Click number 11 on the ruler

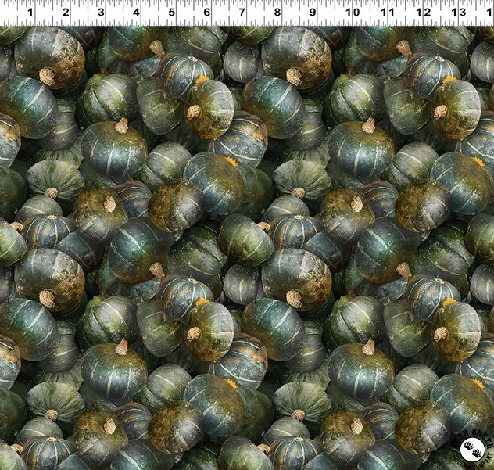pos(386,12)
